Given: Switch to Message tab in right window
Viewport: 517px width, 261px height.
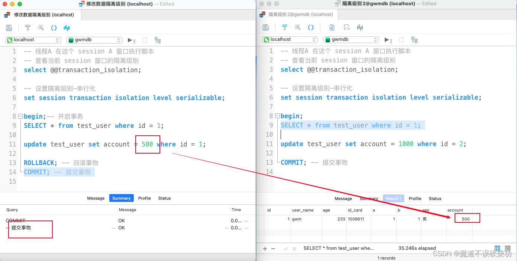Looking at the screenshot, I should point(343,199).
